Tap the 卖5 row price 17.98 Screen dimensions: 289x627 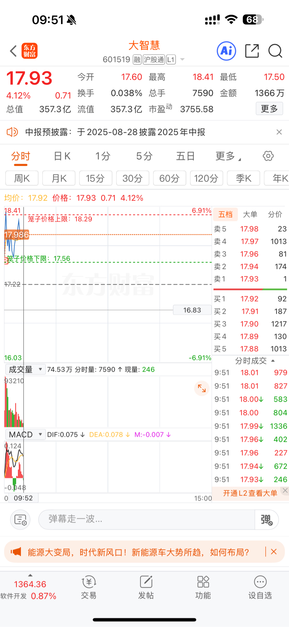[x=249, y=229]
